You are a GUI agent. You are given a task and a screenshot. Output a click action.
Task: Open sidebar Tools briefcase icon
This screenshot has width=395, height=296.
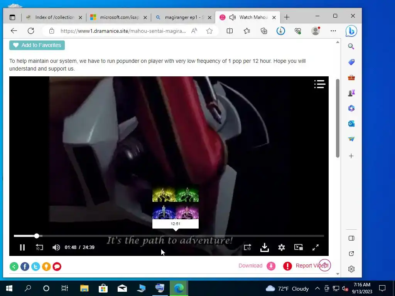coord(351,77)
